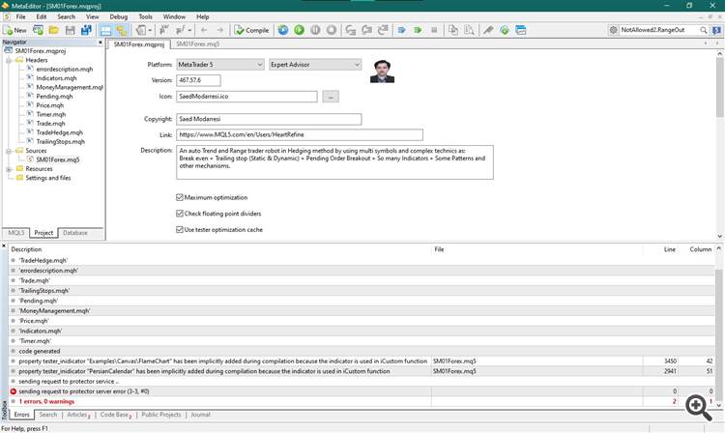This screenshot has width=725, height=433.
Task: Click the Open folder icon in toolbar
Action: [x=53, y=30]
